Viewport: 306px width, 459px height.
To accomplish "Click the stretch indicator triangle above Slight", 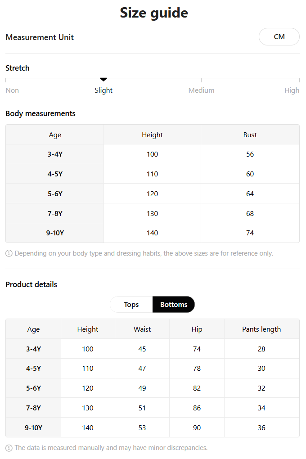I will 103,79.
